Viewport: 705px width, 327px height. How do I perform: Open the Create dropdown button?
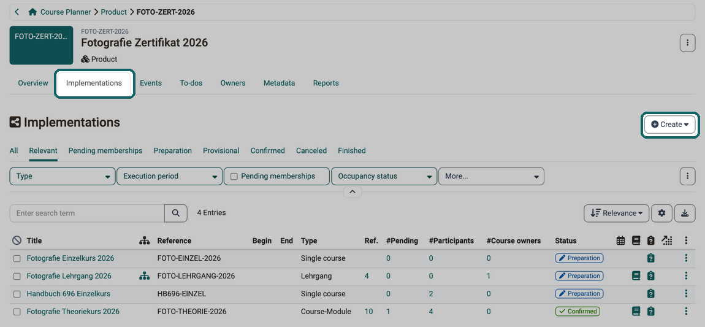670,125
